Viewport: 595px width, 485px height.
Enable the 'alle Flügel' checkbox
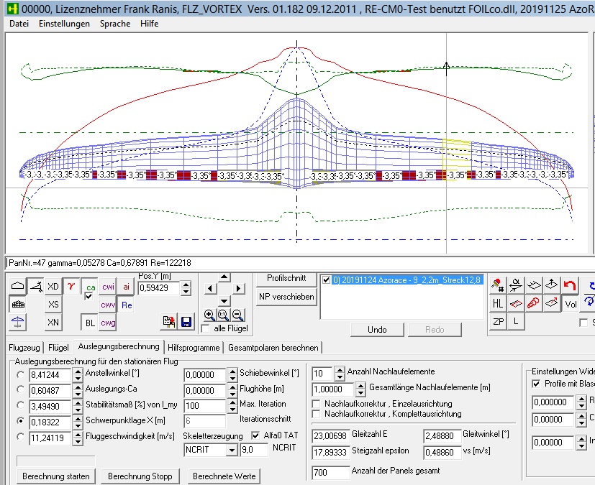click(206, 328)
